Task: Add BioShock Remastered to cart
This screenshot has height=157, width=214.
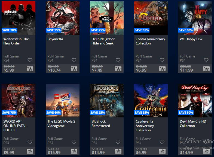Action: 118,151
